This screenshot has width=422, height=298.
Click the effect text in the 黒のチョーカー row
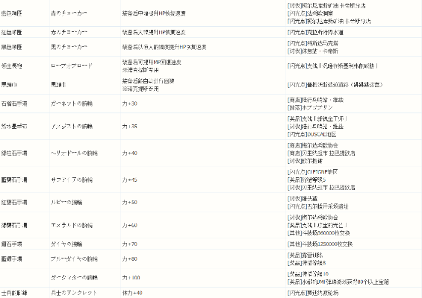click(164, 47)
